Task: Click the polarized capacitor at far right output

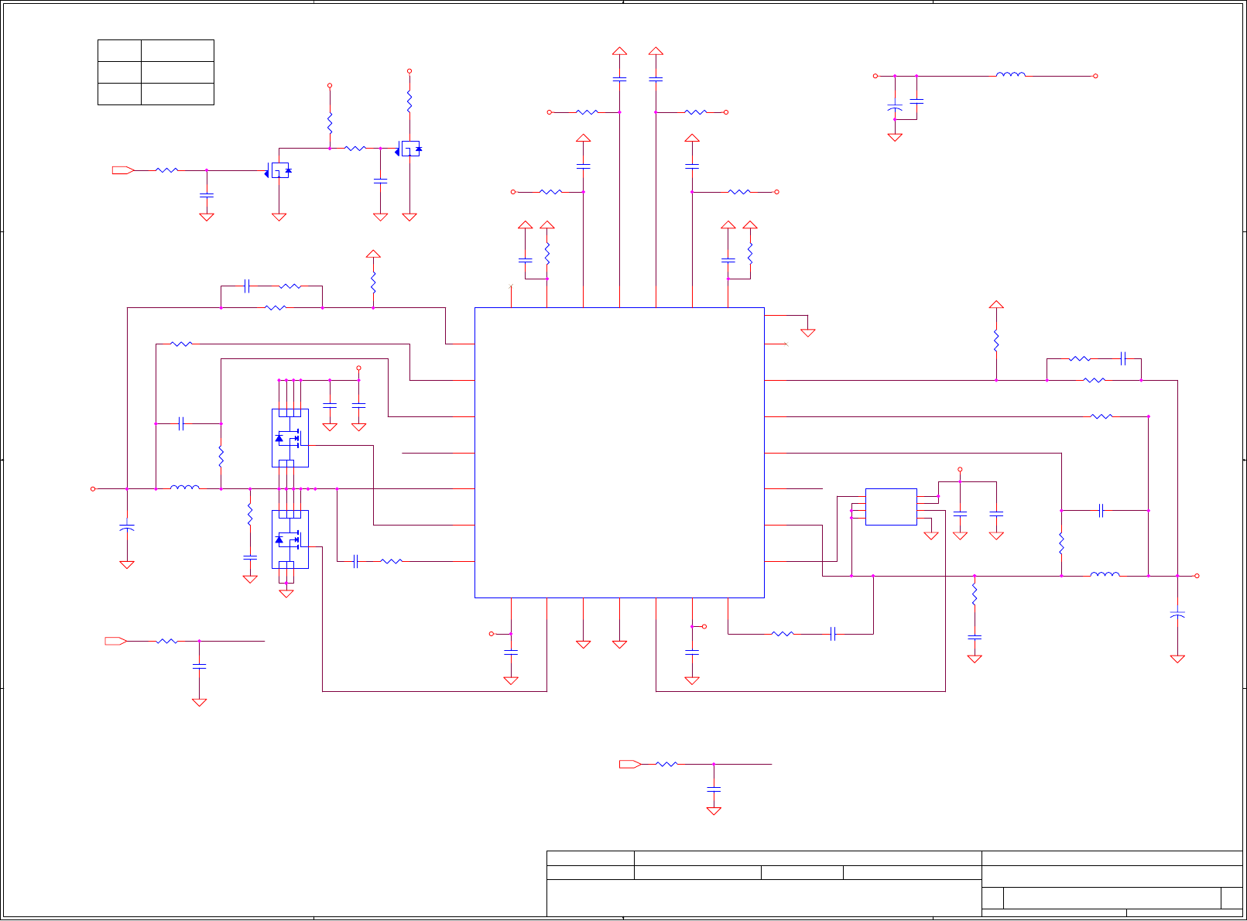Action: [x=1177, y=615]
